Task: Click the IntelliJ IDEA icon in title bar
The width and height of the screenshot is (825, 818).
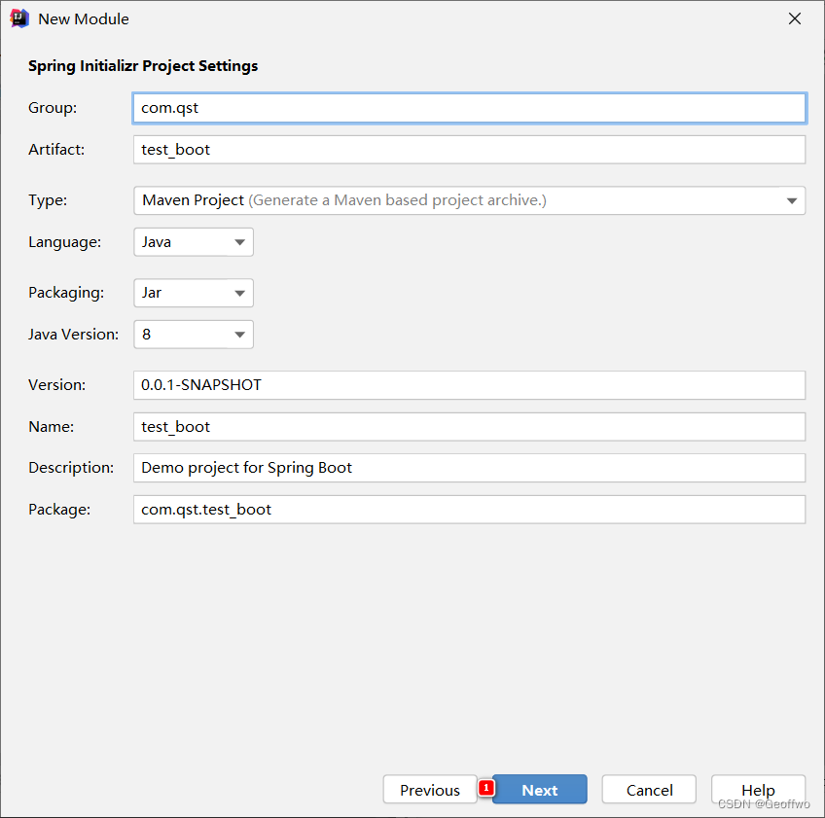Action: 18,18
